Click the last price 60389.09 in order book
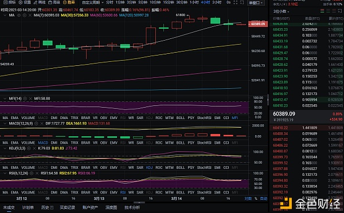The image size is (344, 213). (x=284, y=114)
